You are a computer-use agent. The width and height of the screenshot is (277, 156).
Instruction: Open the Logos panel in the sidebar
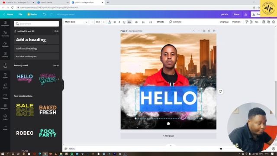5,117
